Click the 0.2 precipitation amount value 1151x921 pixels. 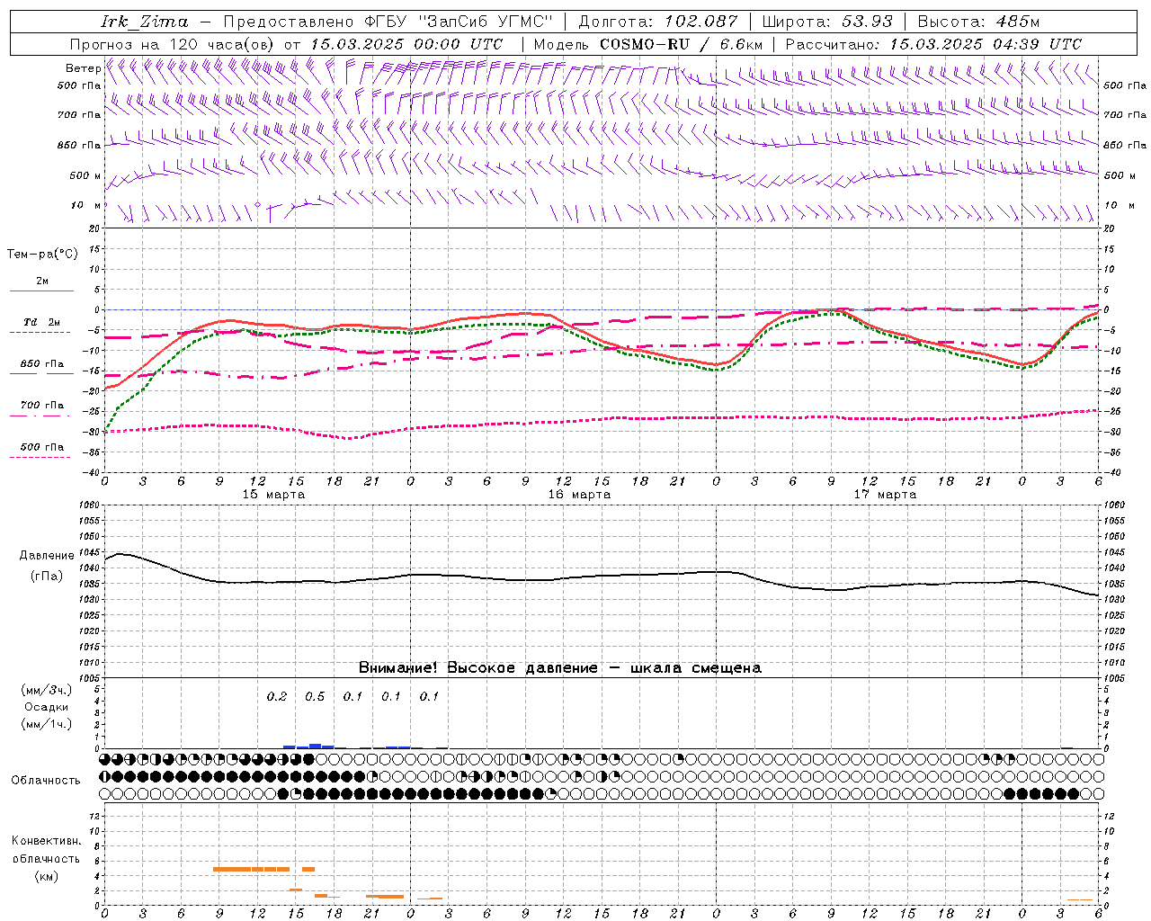pos(277,696)
